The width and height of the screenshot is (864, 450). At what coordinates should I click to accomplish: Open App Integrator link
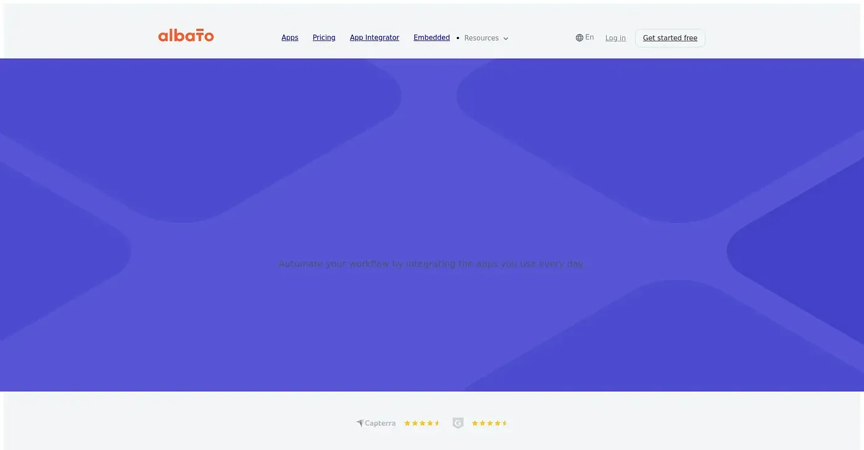375,38
